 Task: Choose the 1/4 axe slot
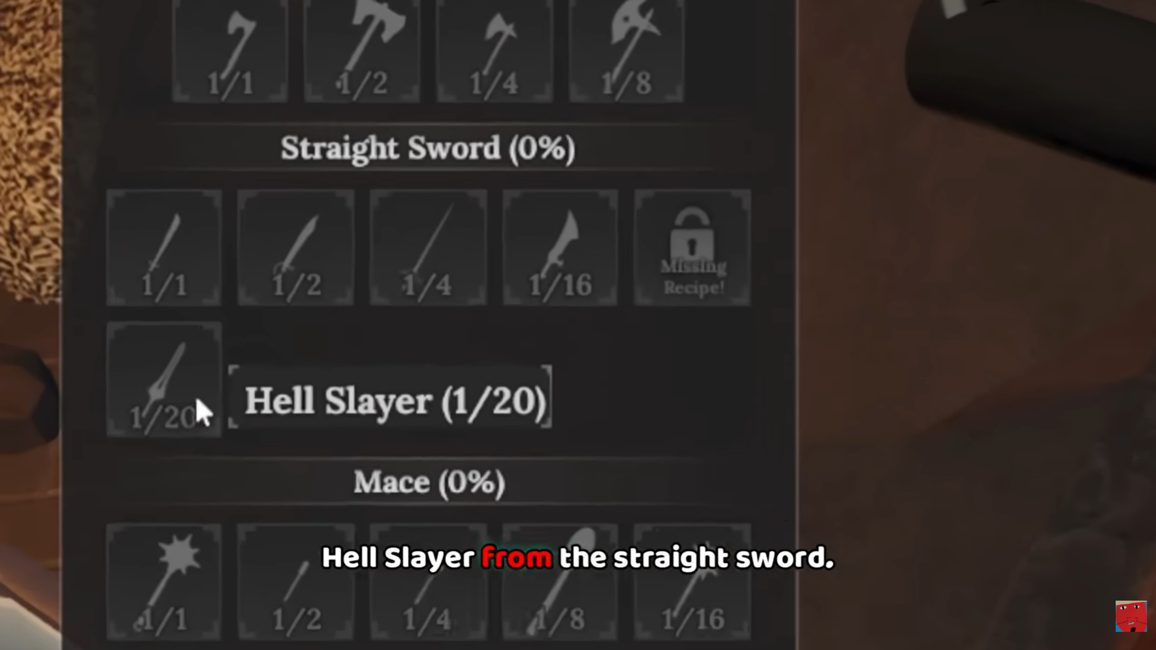494,51
